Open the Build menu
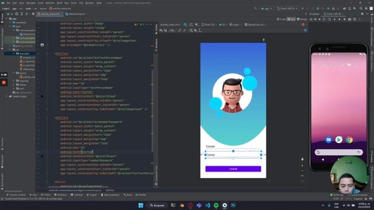The width and height of the screenshot is (374, 210). point(60,3)
